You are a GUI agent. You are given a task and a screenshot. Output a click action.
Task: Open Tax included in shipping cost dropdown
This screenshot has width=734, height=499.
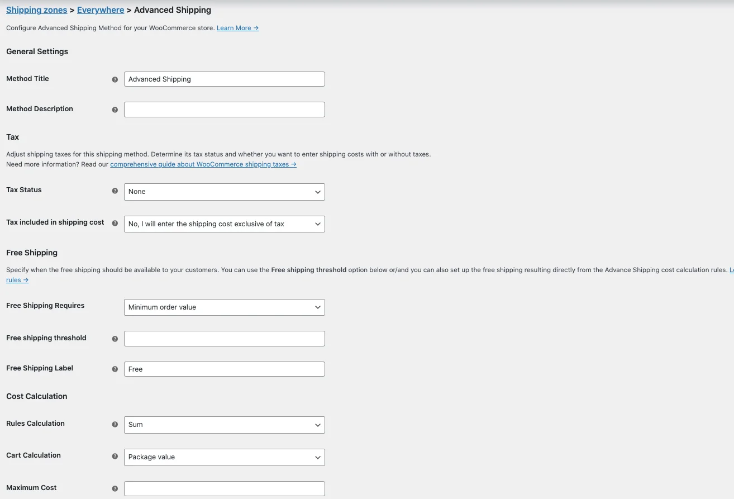click(224, 224)
